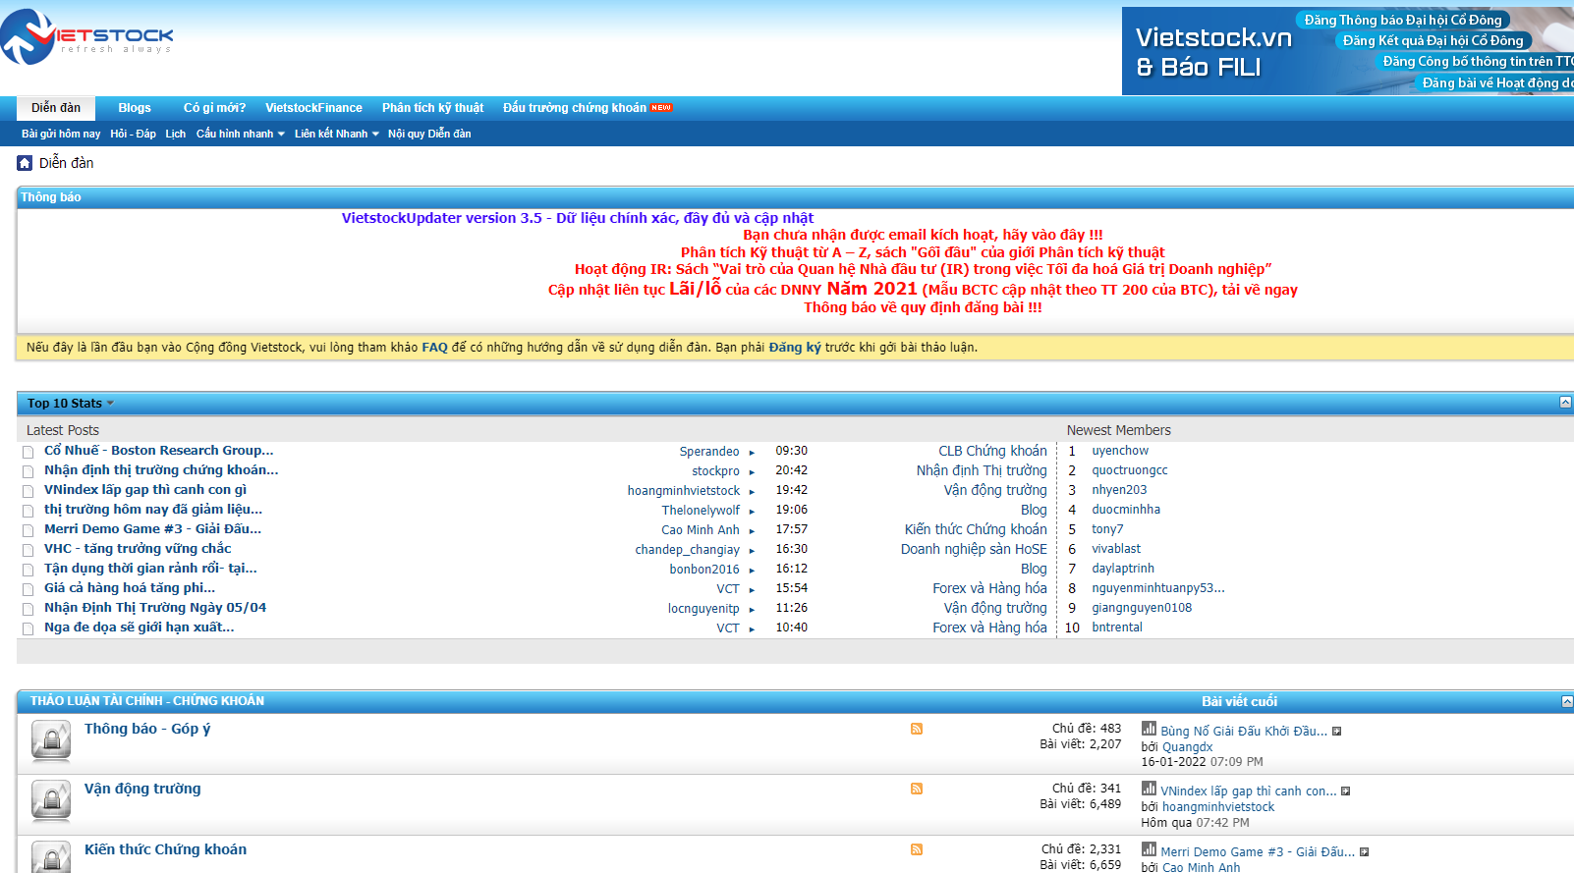Open the Phân tích kỹ thuật tab
This screenshot has height=873, width=1574.
point(432,108)
